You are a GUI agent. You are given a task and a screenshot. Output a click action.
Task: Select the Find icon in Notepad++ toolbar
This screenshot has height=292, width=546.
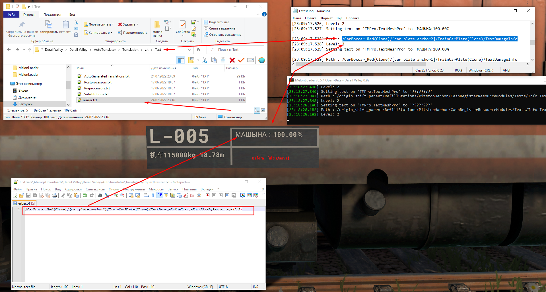[100, 195]
